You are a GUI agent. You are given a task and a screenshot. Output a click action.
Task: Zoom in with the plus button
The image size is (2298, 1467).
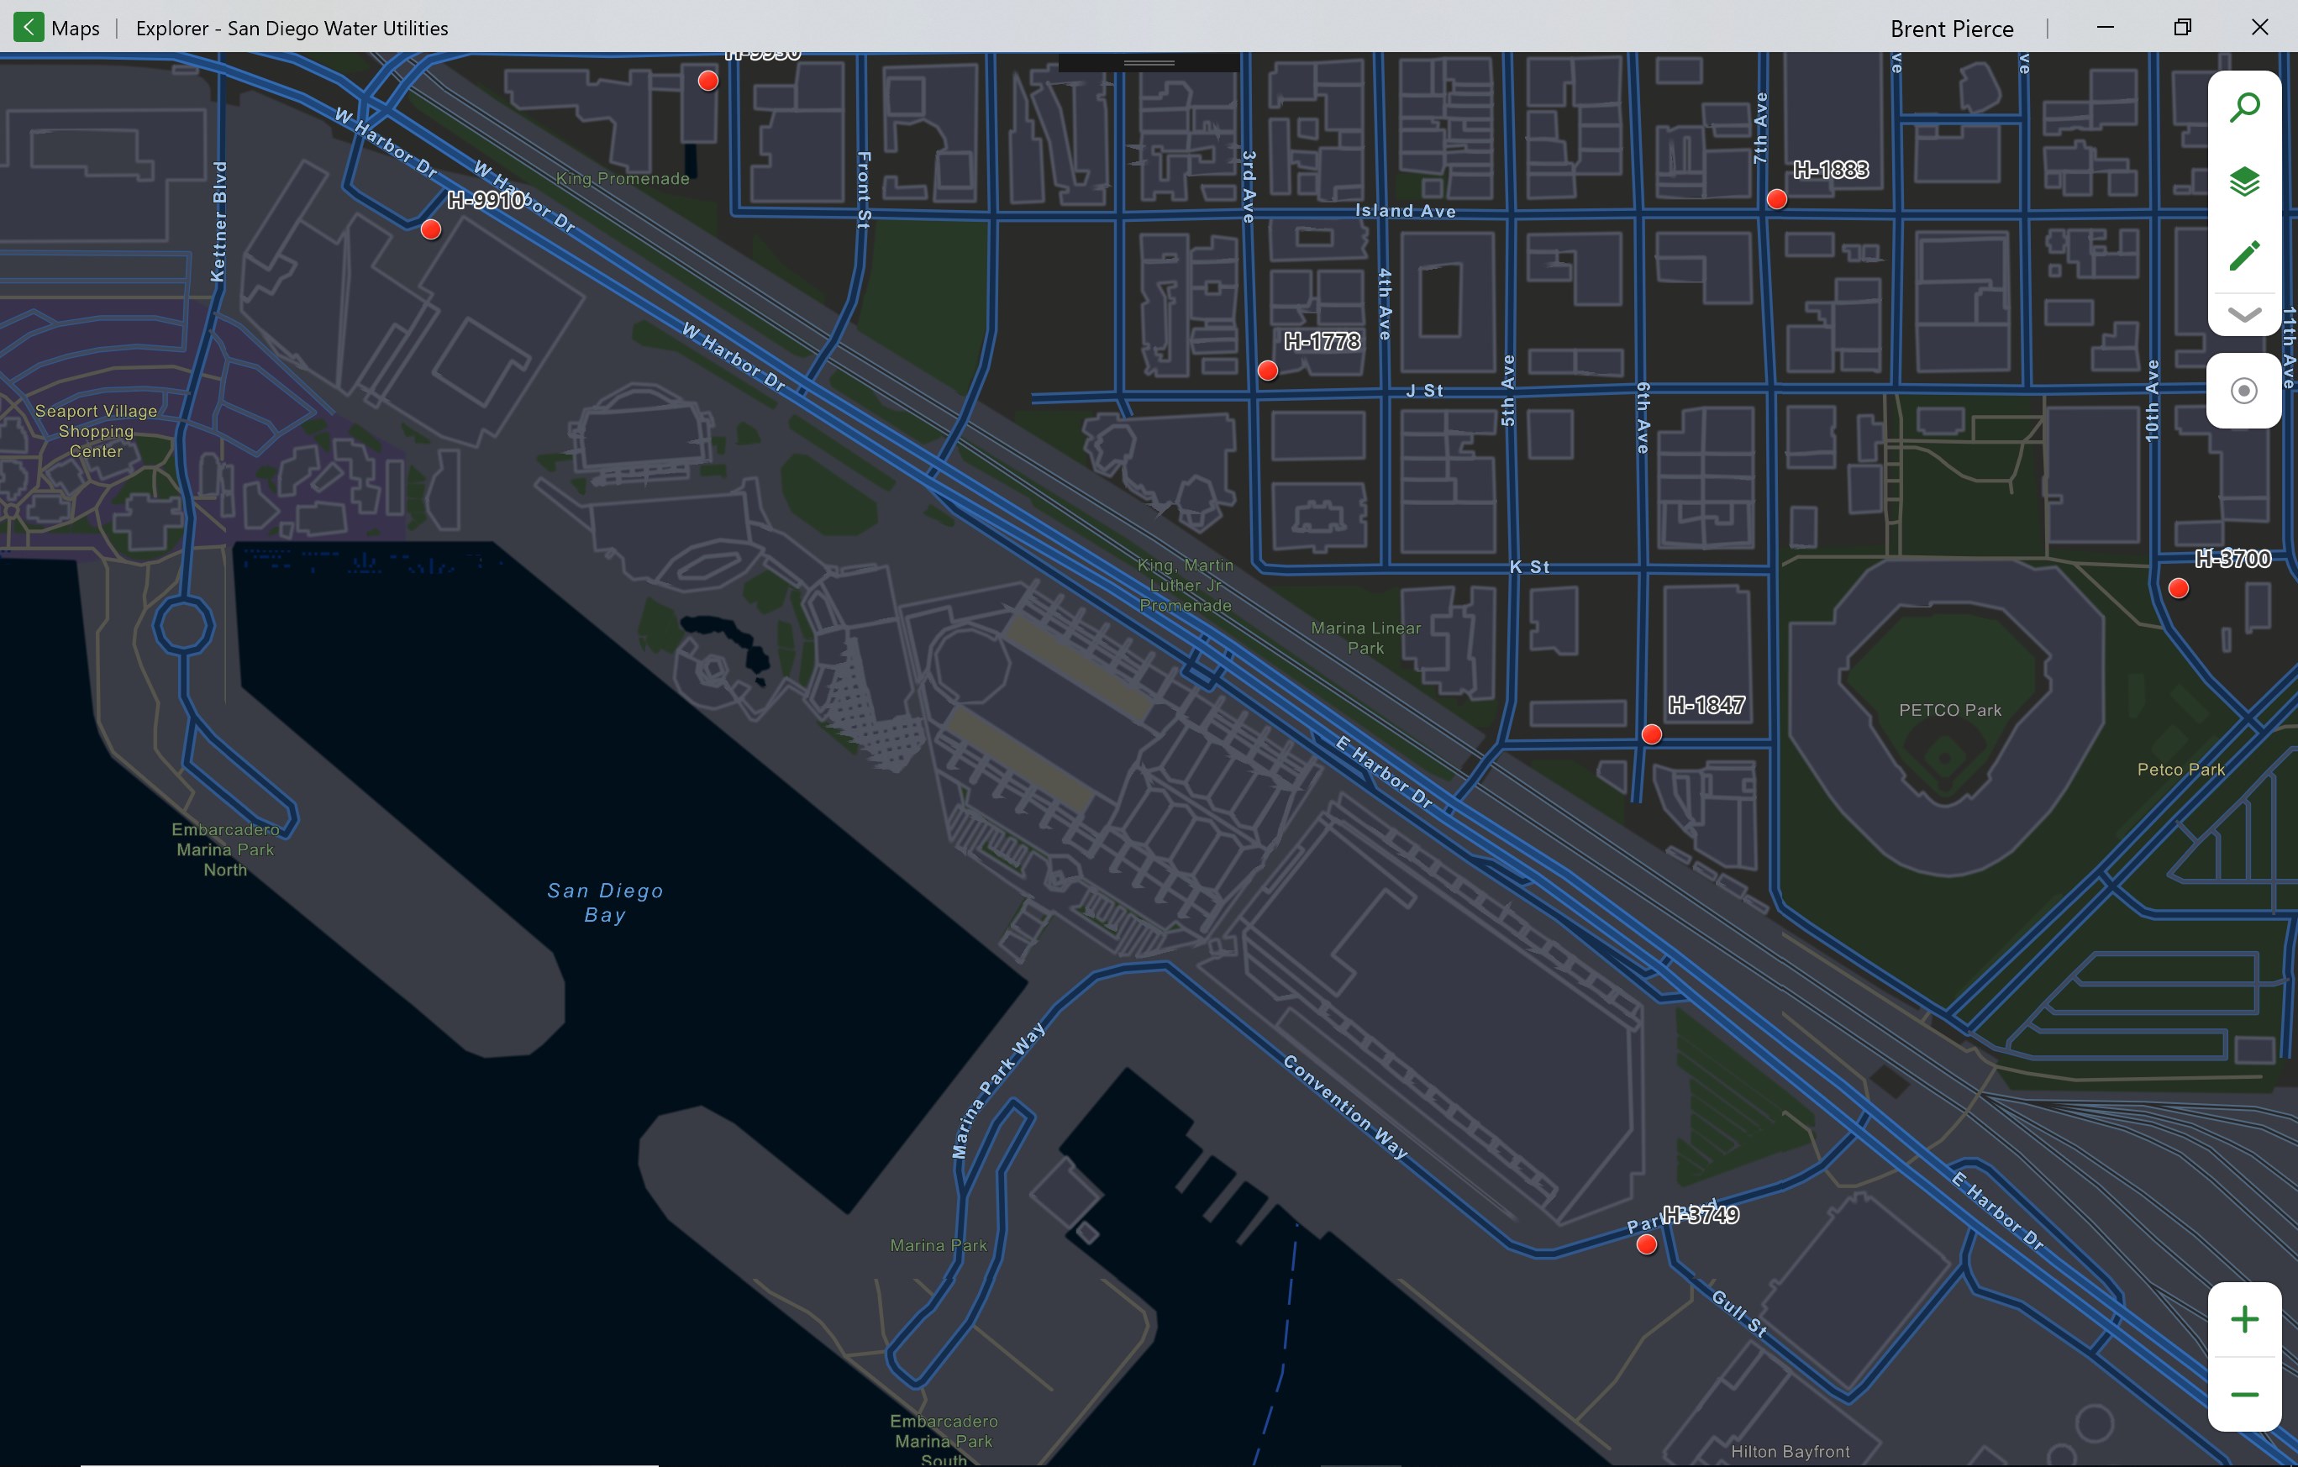pos(2243,1320)
